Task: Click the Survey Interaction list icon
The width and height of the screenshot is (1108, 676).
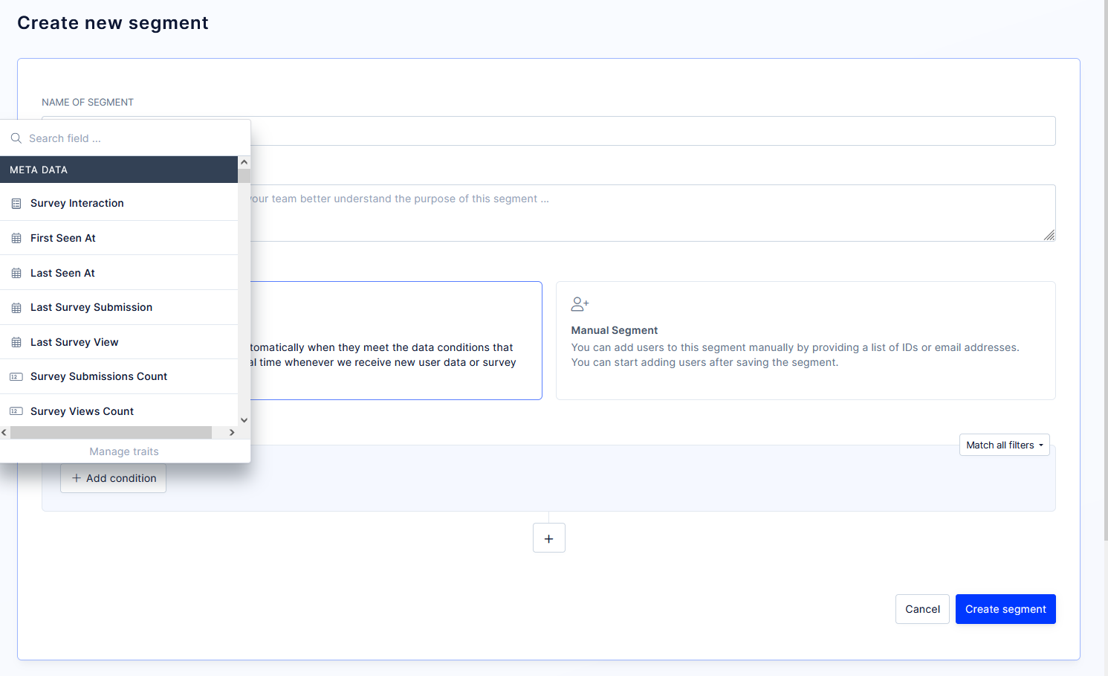Action: [16, 203]
